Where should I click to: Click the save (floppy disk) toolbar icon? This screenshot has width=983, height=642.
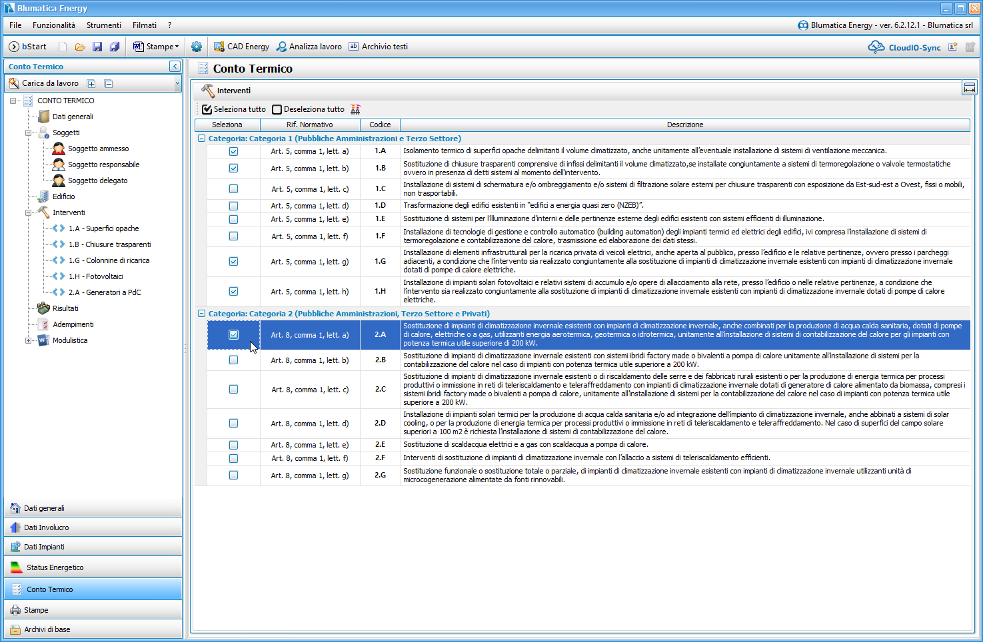97,47
